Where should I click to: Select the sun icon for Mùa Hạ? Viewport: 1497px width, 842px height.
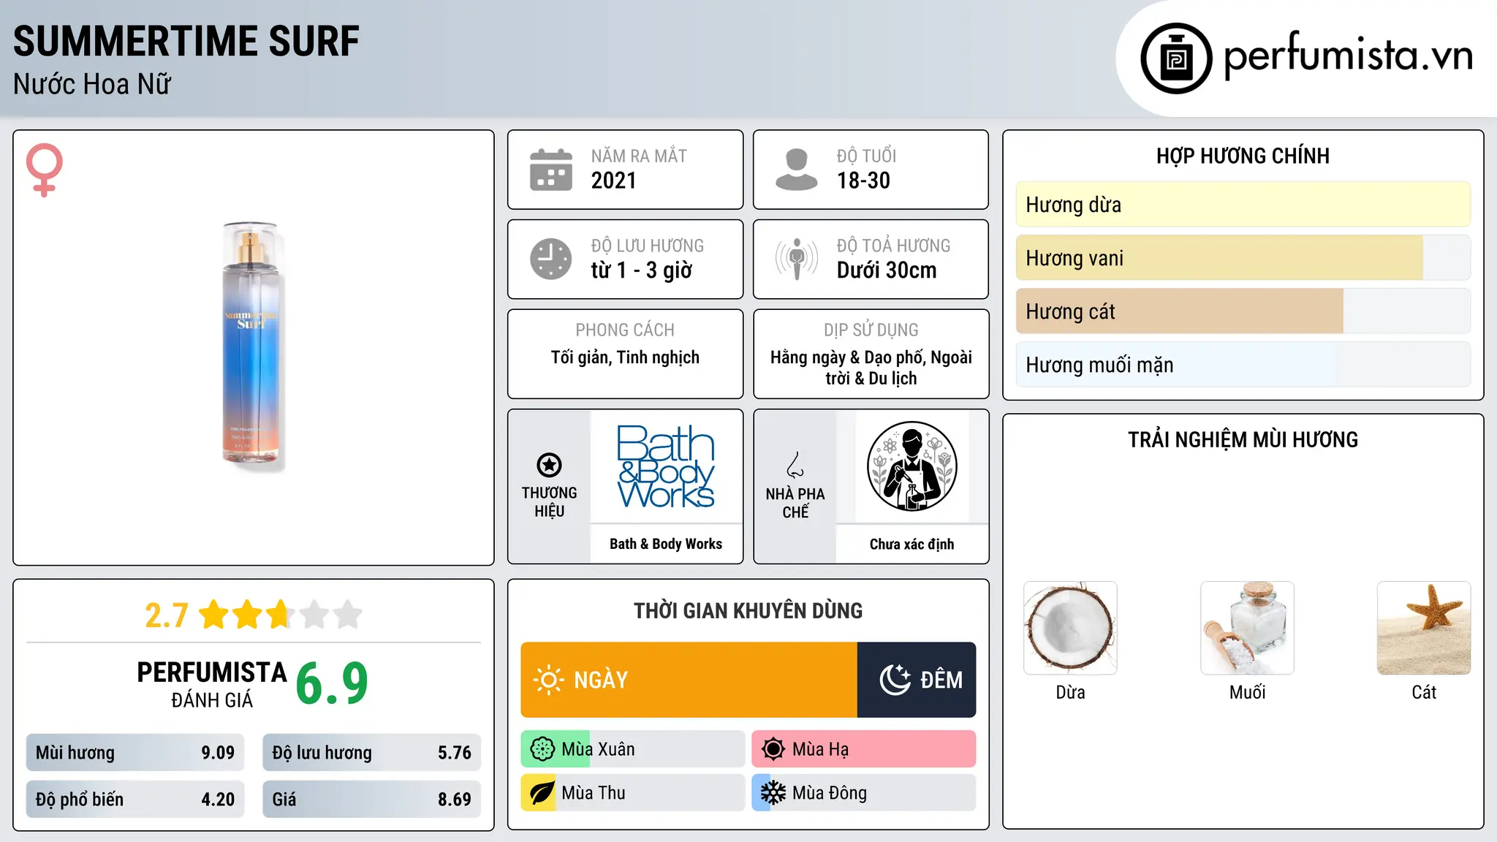[773, 749]
